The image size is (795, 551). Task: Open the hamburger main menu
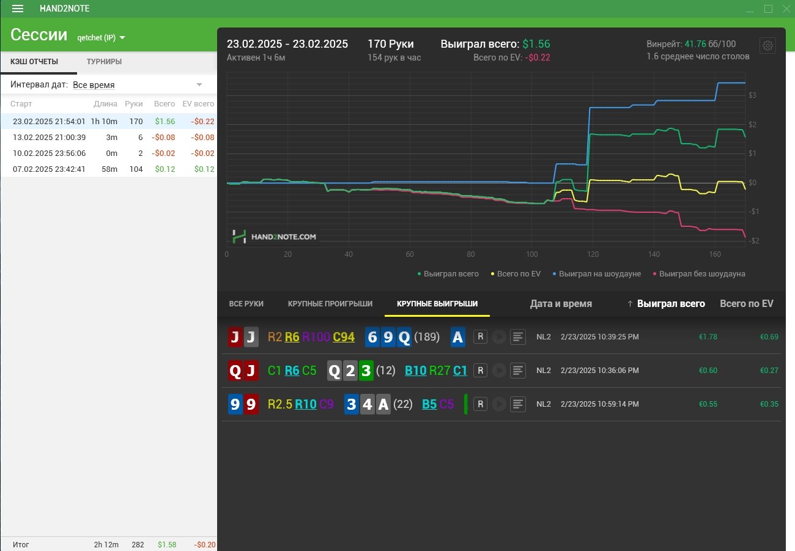(18, 9)
